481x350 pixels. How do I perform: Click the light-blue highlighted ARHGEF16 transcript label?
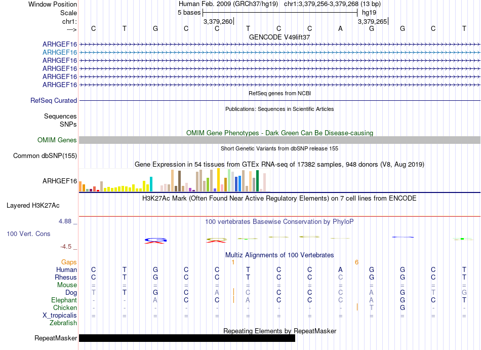(60, 53)
